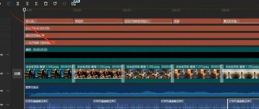This screenshot has width=259, height=109.
Task: Click the plain marker icon in the toolbar
Action: coord(64,3)
